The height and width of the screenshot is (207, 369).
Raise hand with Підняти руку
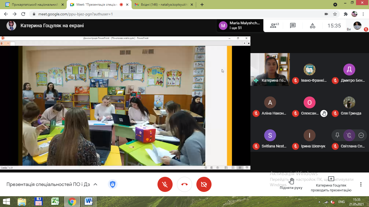point(291,184)
